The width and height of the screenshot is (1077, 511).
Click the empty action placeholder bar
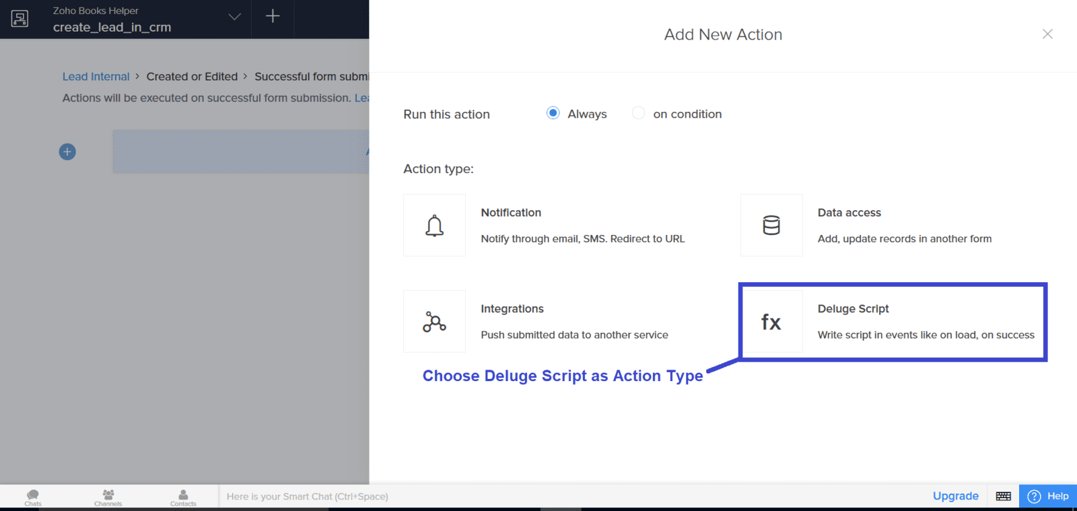click(241, 151)
